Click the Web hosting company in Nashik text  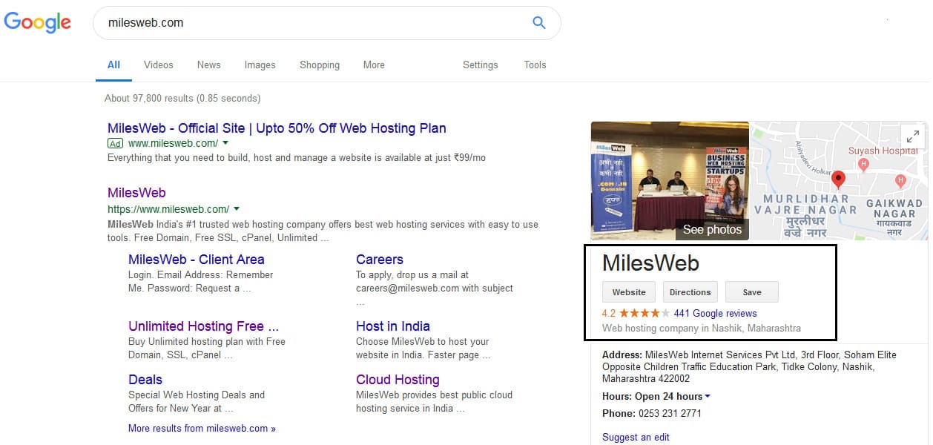pyautogui.click(x=702, y=329)
